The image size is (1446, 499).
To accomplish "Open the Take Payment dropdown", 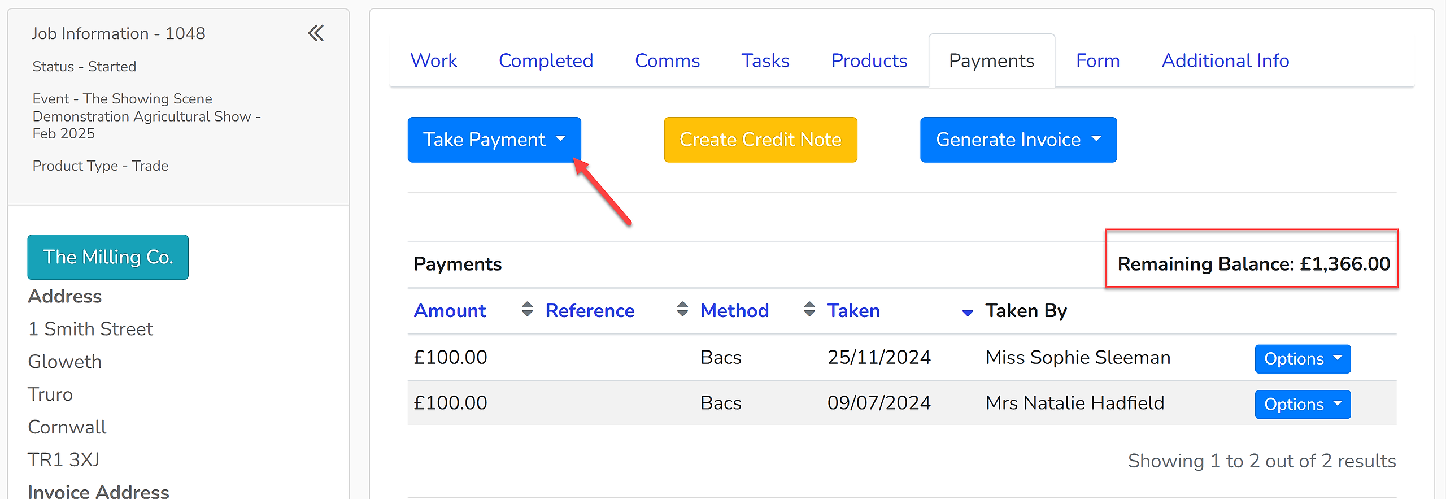I will pyautogui.click(x=494, y=140).
